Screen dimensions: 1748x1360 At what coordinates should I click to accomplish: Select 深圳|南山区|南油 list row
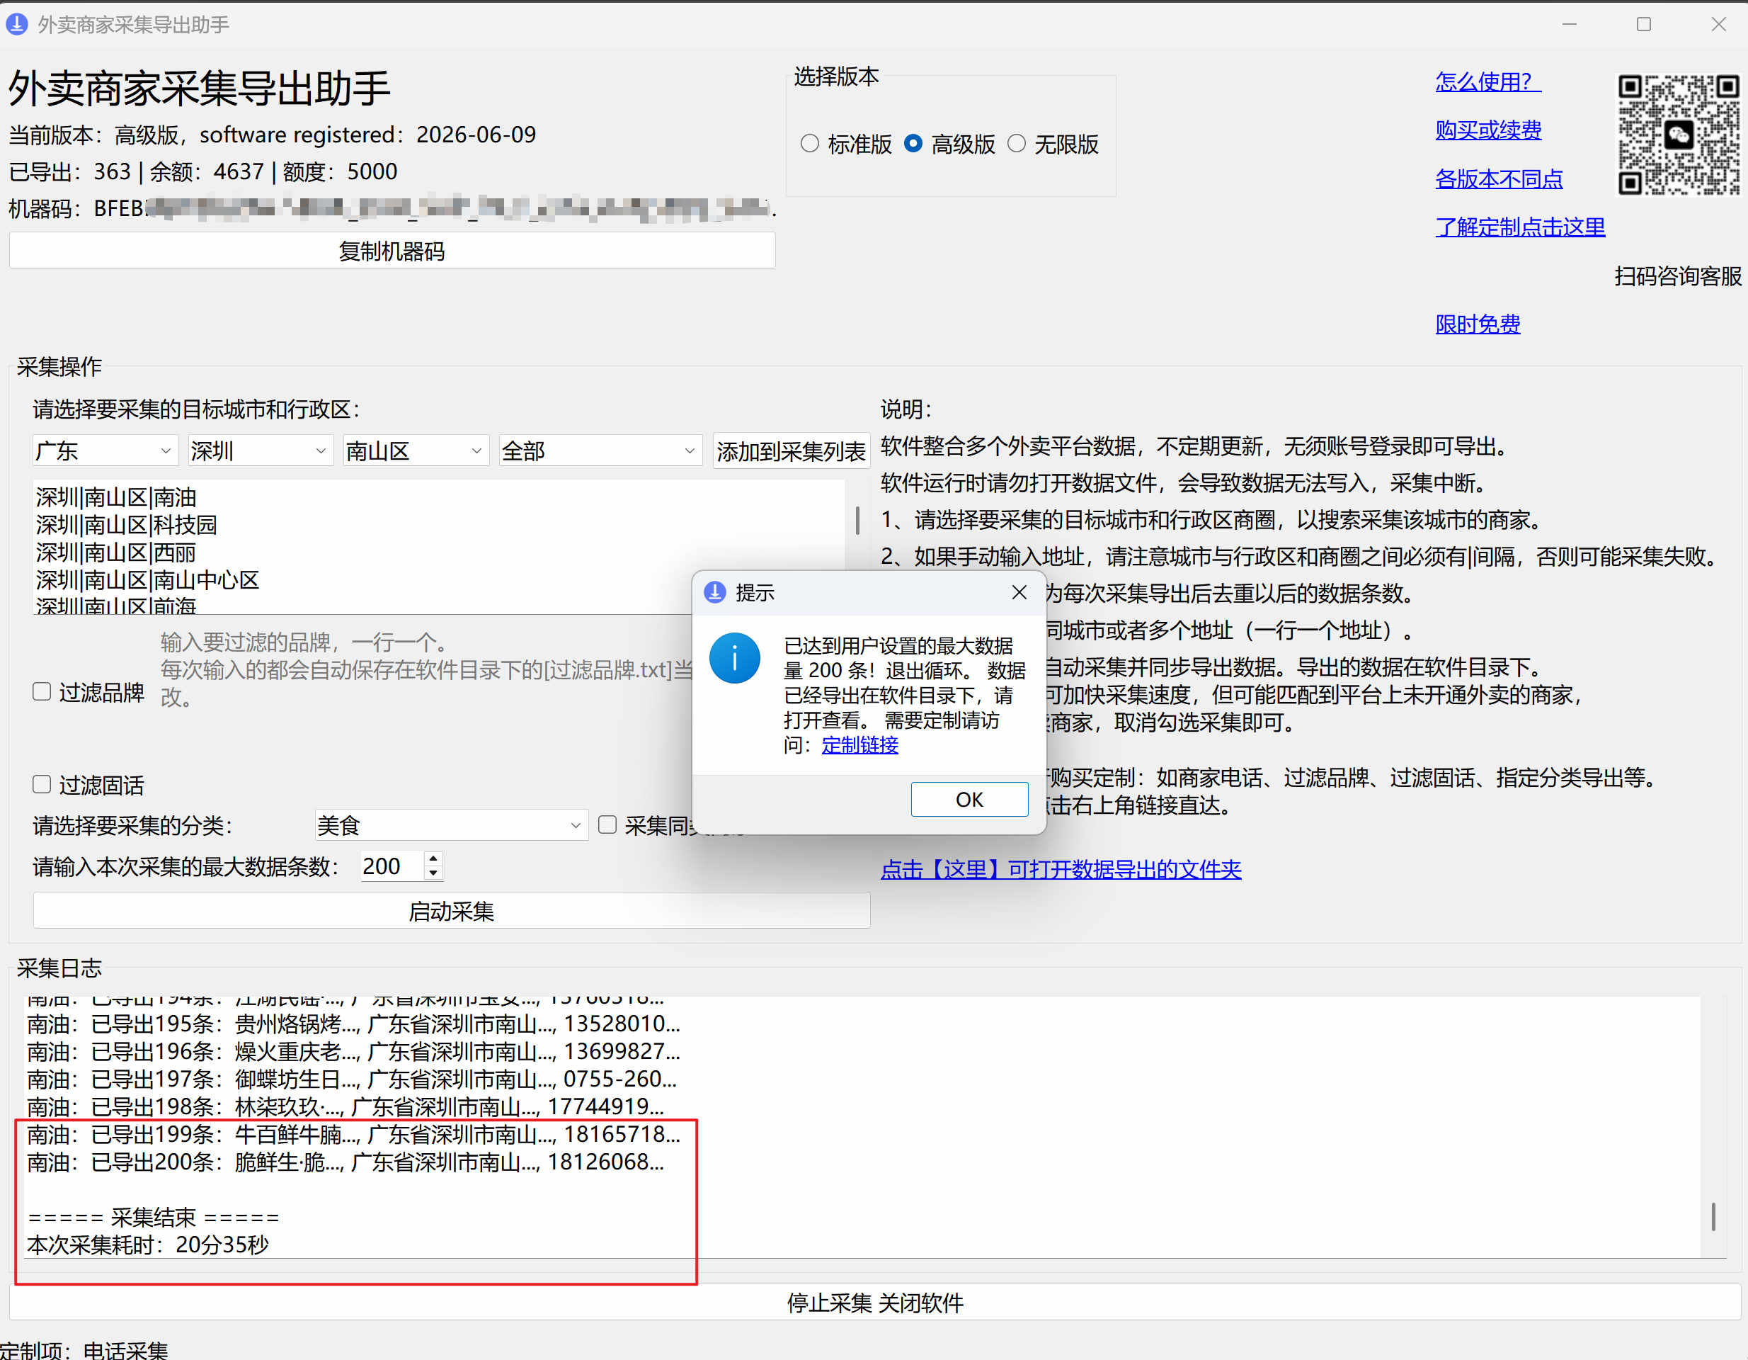116,497
